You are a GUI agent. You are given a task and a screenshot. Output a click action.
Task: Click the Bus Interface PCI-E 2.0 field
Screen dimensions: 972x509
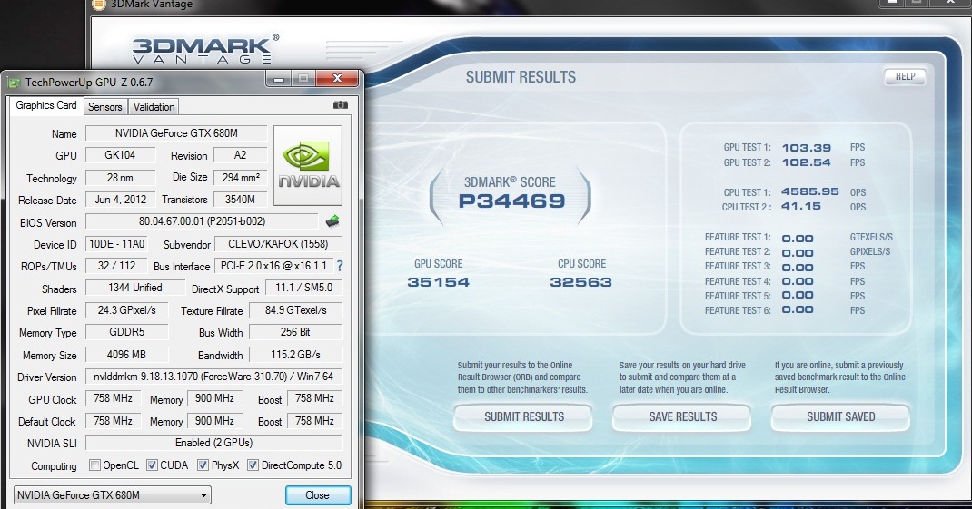(273, 266)
